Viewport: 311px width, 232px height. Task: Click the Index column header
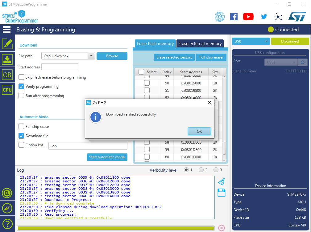click(167, 72)
